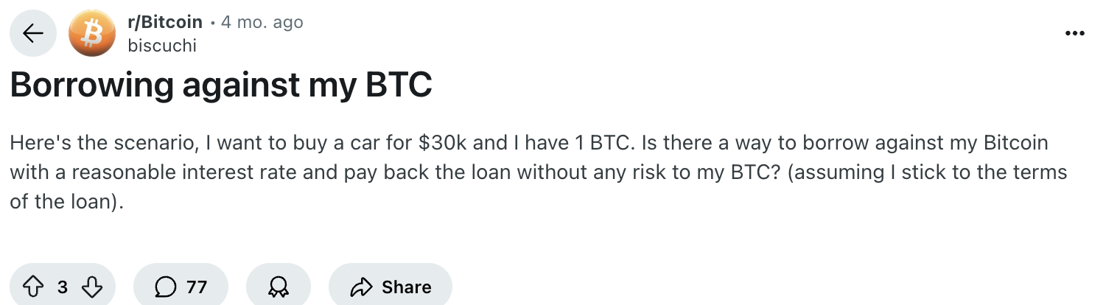Click the post title Borrowing against my BTC

pos(220,87)
